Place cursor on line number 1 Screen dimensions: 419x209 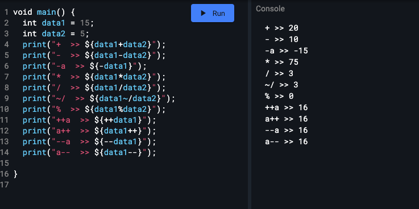6,12
